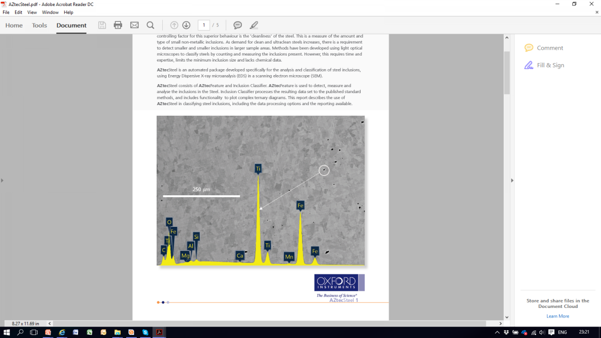
Task: Open the View menu
Action: (32, 12)
